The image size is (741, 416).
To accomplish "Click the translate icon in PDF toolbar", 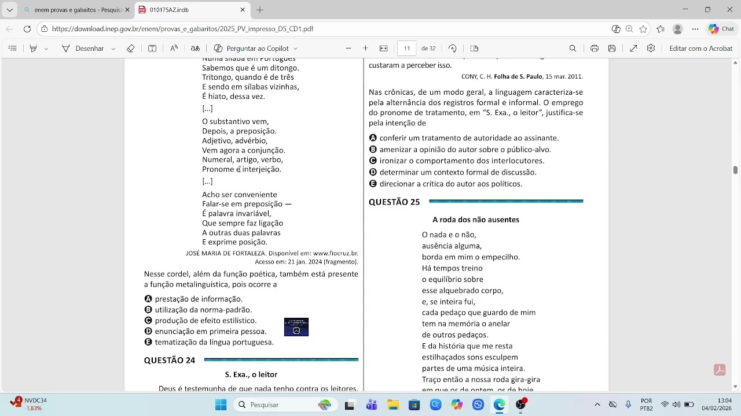I will coord(195,49).
